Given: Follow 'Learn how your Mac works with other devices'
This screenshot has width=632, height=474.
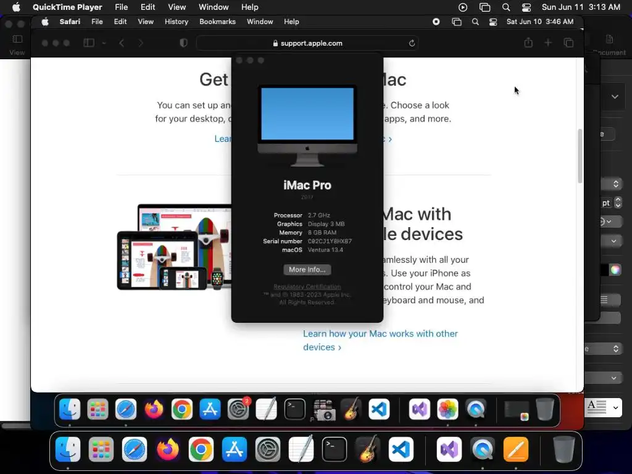Looking at the screenshot, I should coord(380,340).
